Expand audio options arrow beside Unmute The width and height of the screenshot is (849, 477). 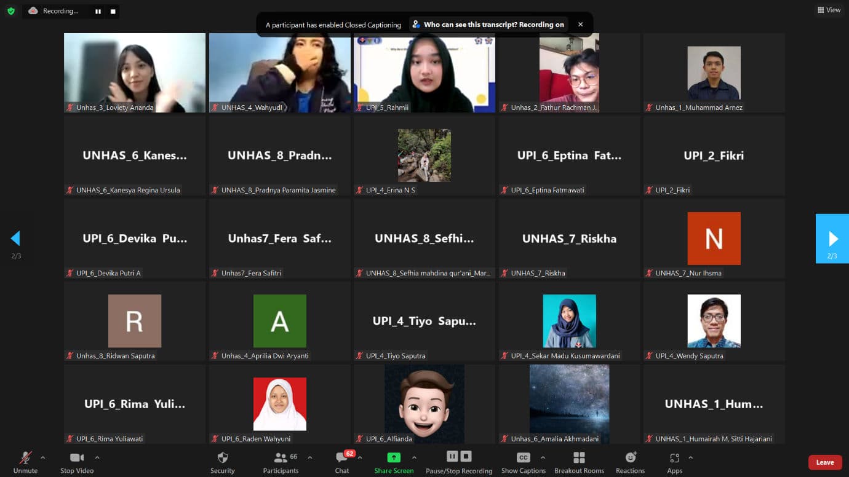(42, 457)
